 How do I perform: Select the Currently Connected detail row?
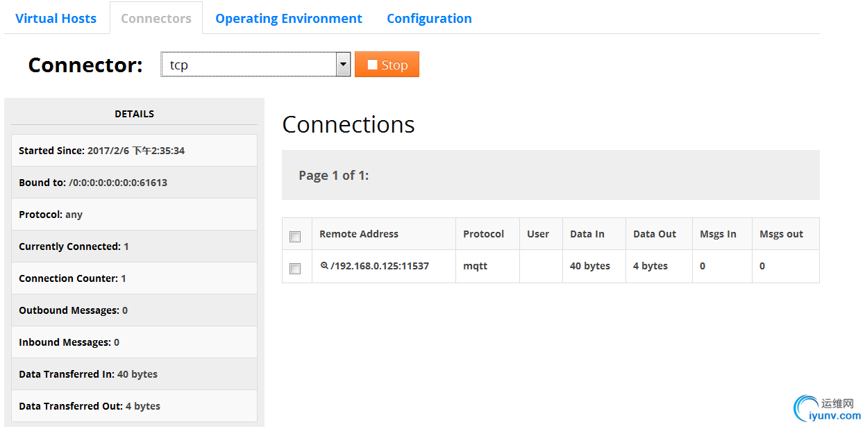(x=135, y=246)
